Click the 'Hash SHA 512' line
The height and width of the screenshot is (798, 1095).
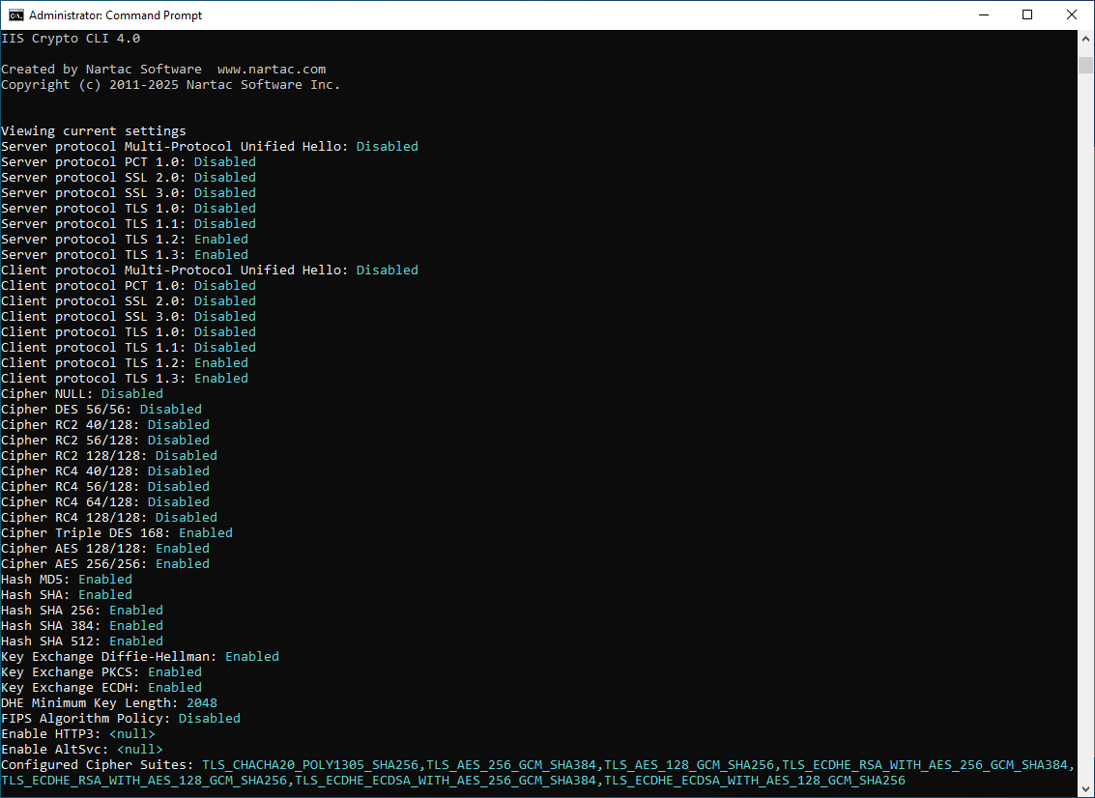[x=82, y=641]
